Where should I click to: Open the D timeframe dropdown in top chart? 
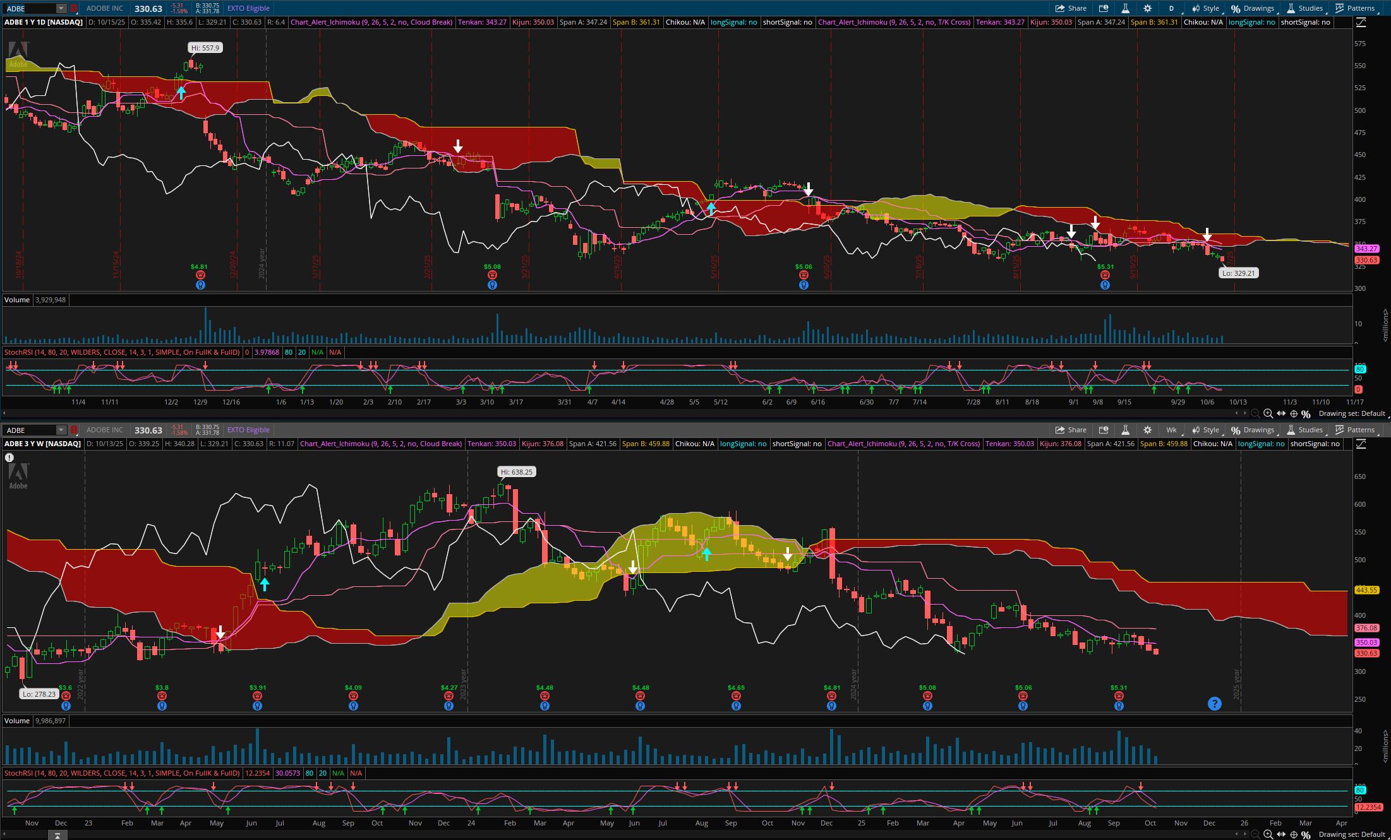click(1172, 8)
